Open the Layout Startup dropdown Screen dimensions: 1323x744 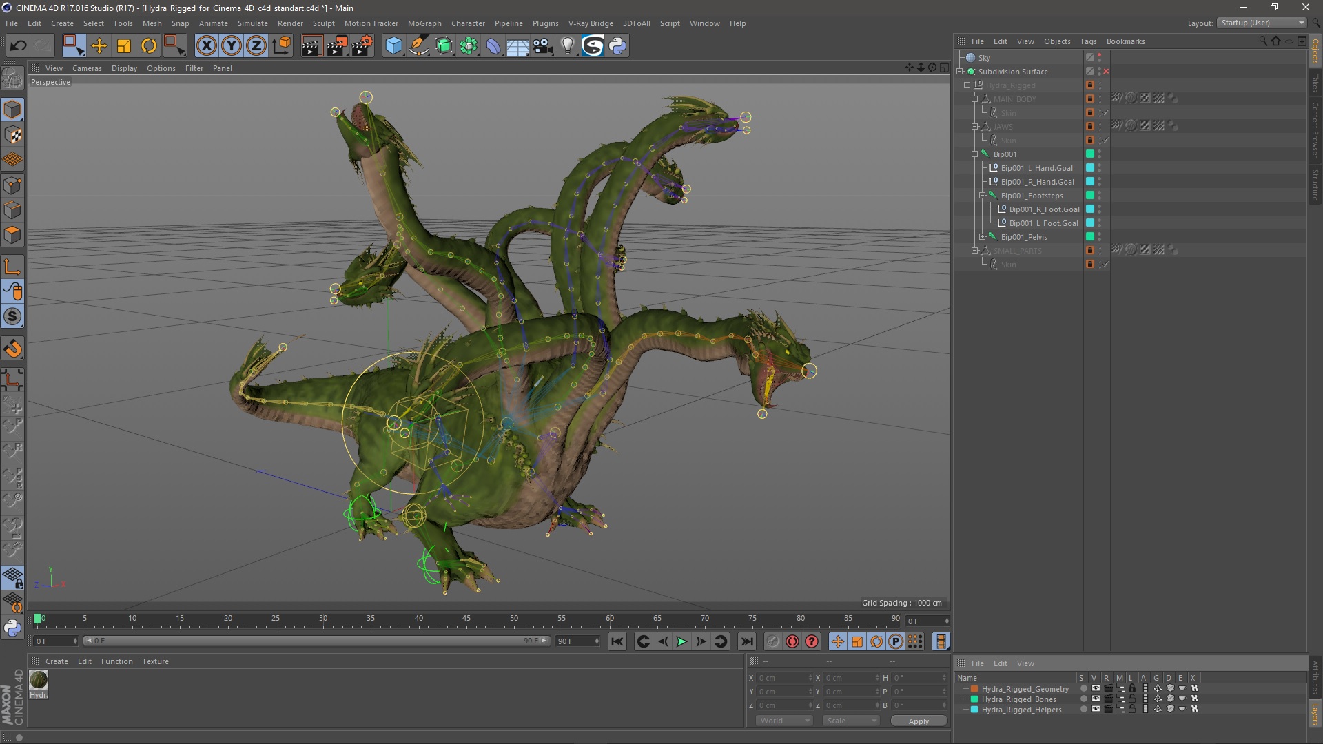coord(1262,23)
